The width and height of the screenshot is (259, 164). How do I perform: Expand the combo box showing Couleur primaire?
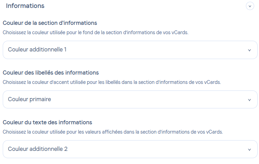tap(130, 99)
